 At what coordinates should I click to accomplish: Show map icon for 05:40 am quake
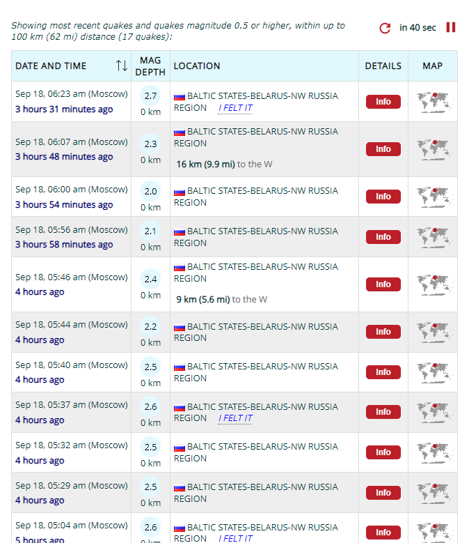click(x=432, y=372)
